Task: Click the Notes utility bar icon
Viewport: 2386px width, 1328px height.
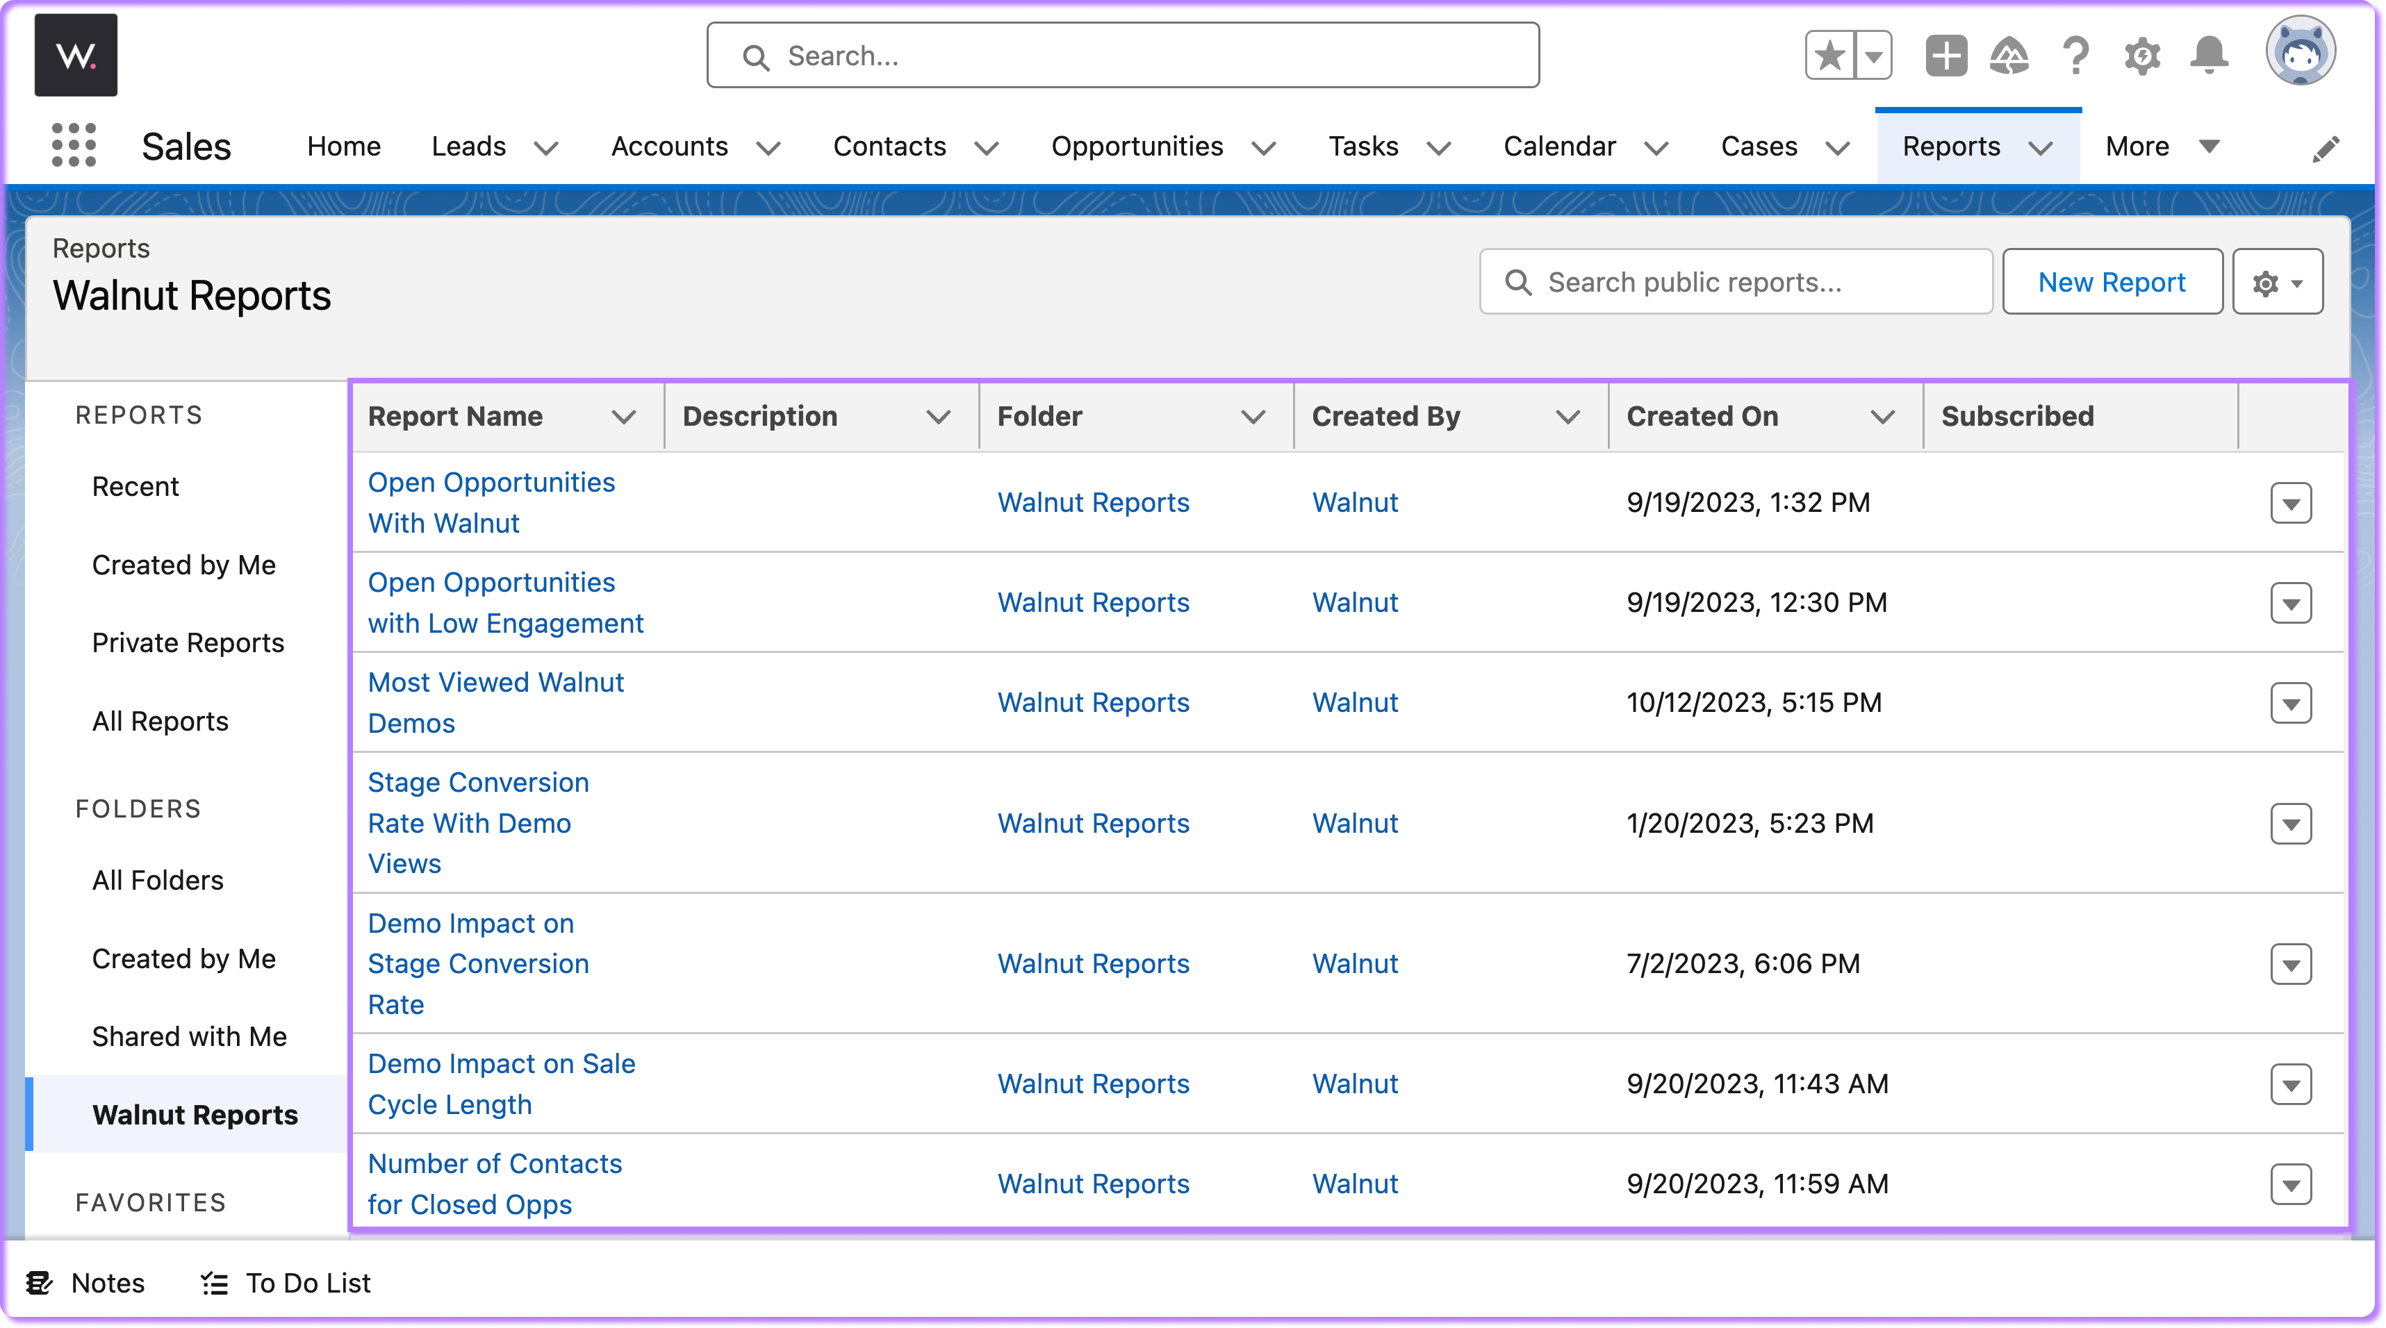Action: pyautogui.click(x=39, y=1283)
